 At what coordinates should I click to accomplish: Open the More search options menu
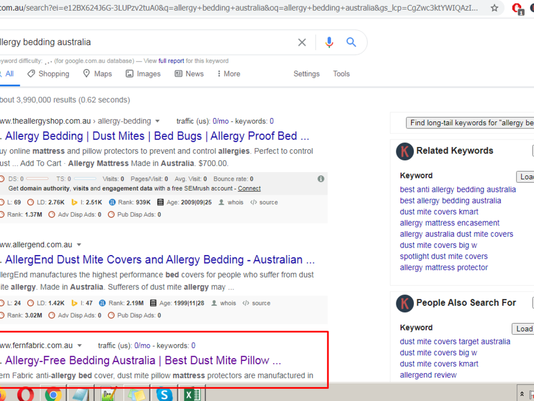point(229,74)
